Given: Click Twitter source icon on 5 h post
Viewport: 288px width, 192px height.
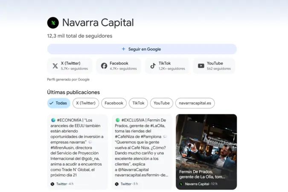Looking at the screenshot, I should click(x=116, y=184).
